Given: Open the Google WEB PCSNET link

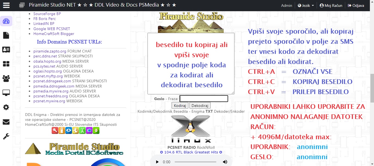Looking at the screenshot, I should tap(52, 29).
